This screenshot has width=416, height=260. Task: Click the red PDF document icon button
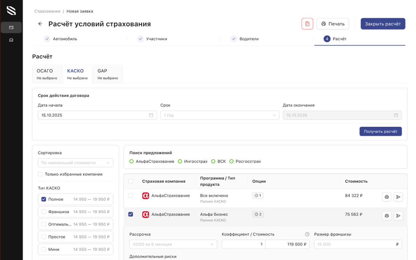(x=307, y=24)
